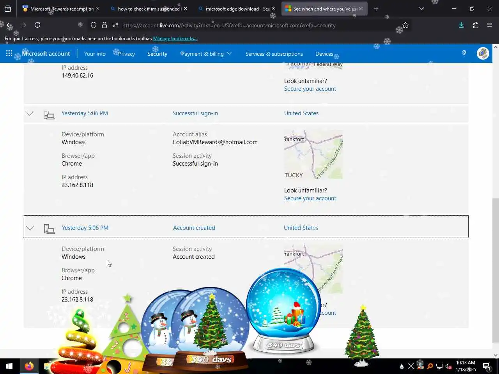499x374 pixels.
Task: List all tabs dropdown arrow
Action: 421,9
